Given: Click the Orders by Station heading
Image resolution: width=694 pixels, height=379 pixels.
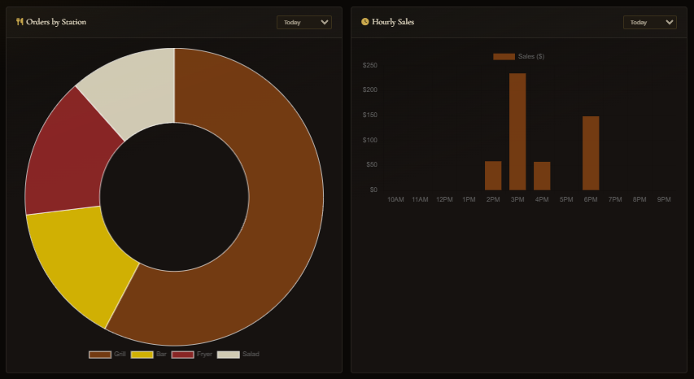Looking at the screenshot, I should click(x=56, y=22).
